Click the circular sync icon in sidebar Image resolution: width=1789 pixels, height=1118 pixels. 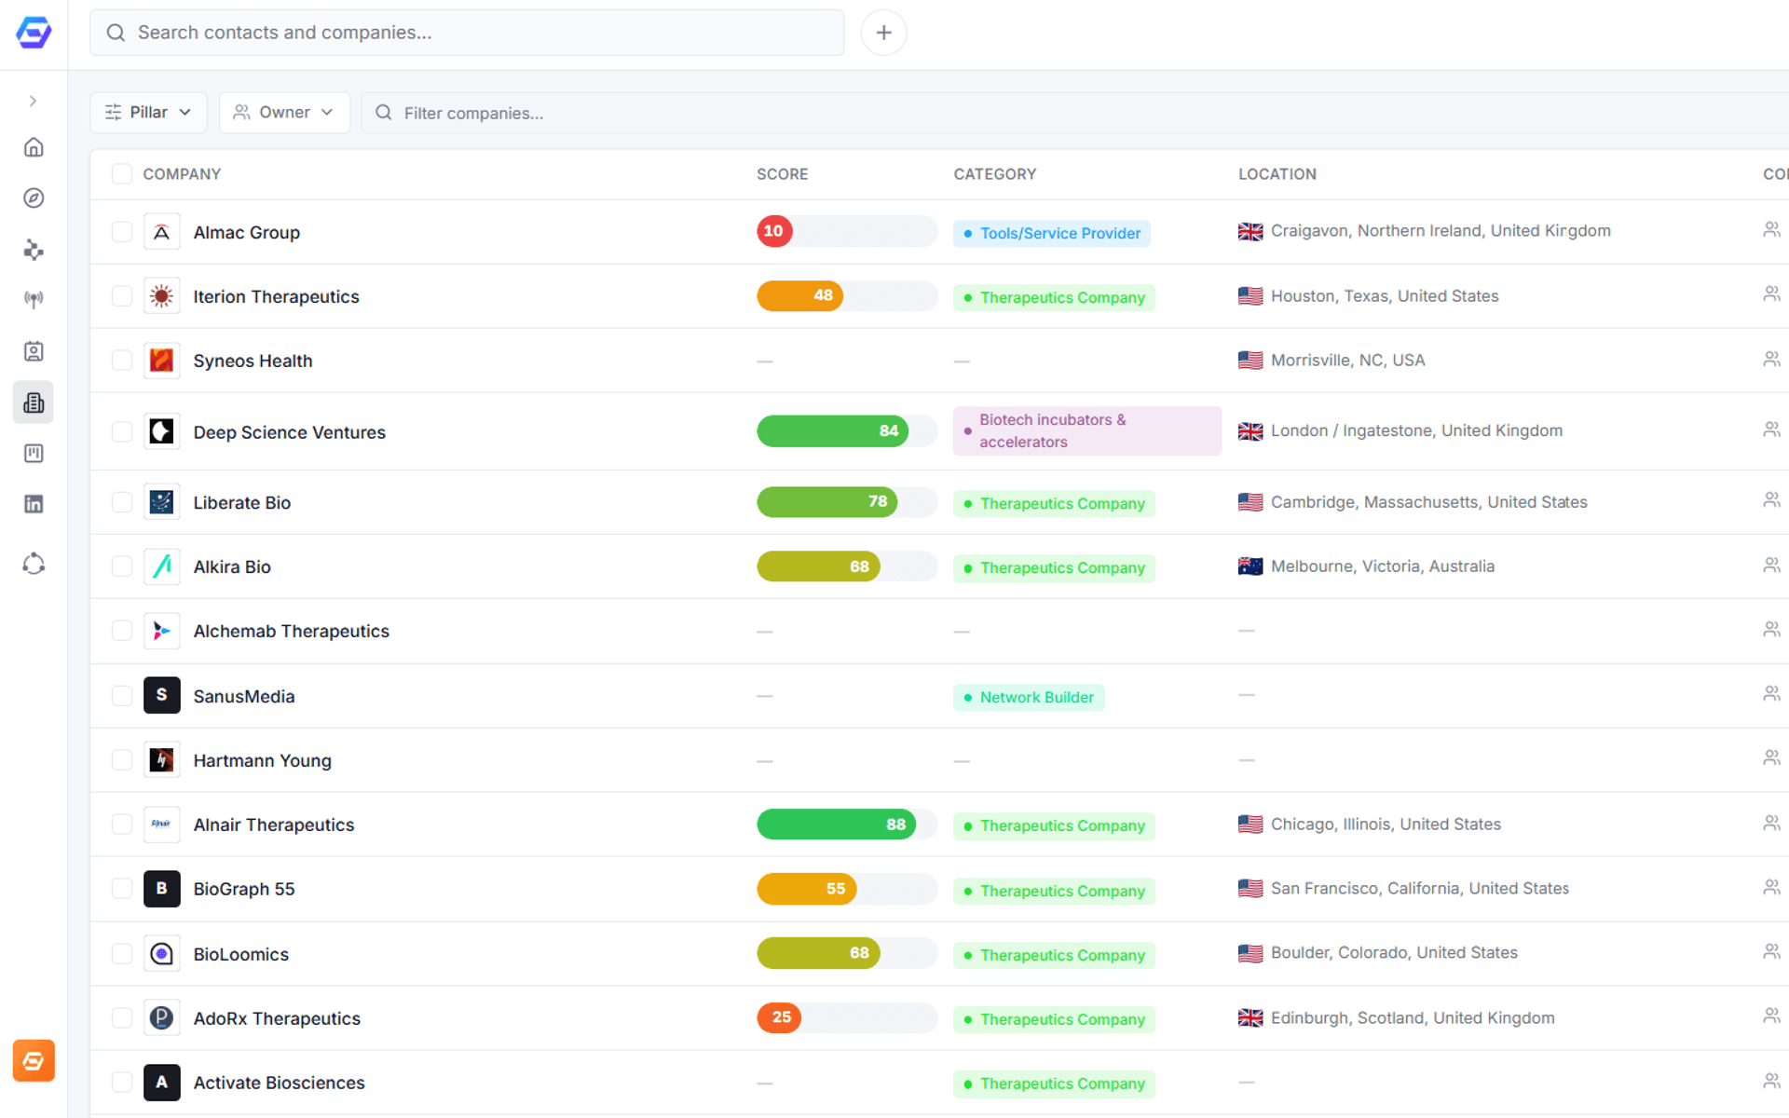[34, 564]
